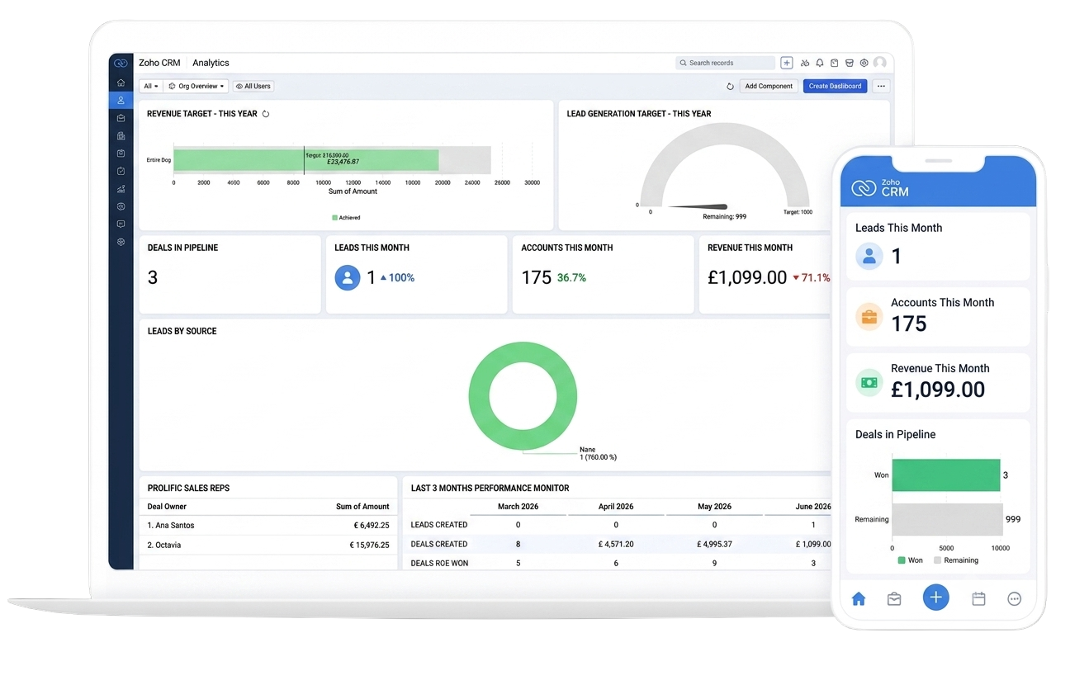Open the Org Overview dashboard dropdown
This screenshot has width=1070, height=685.
coord(196,86)
